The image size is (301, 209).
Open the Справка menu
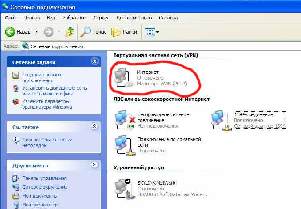[x=168, y=18]
